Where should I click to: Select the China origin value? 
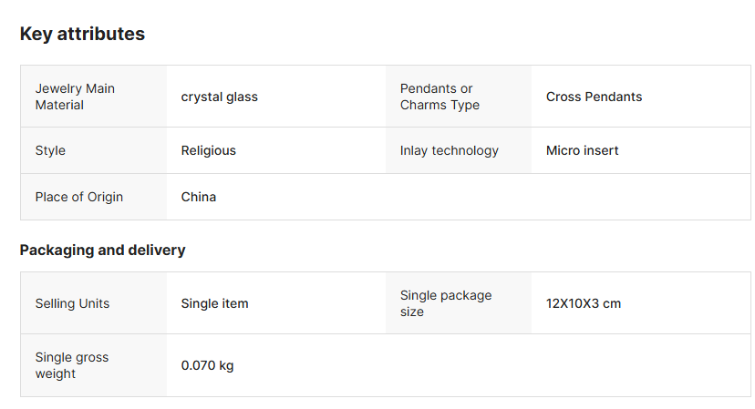point(198,197)
